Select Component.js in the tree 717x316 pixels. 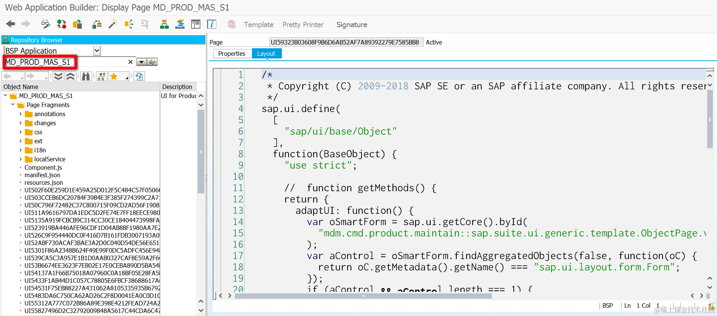point(43,167)
